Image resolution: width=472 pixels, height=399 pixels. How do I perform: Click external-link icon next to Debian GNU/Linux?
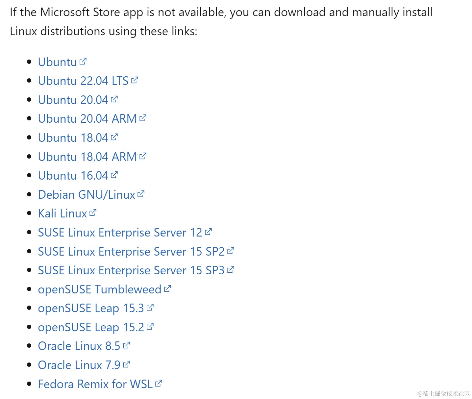[x=141, y=194]
